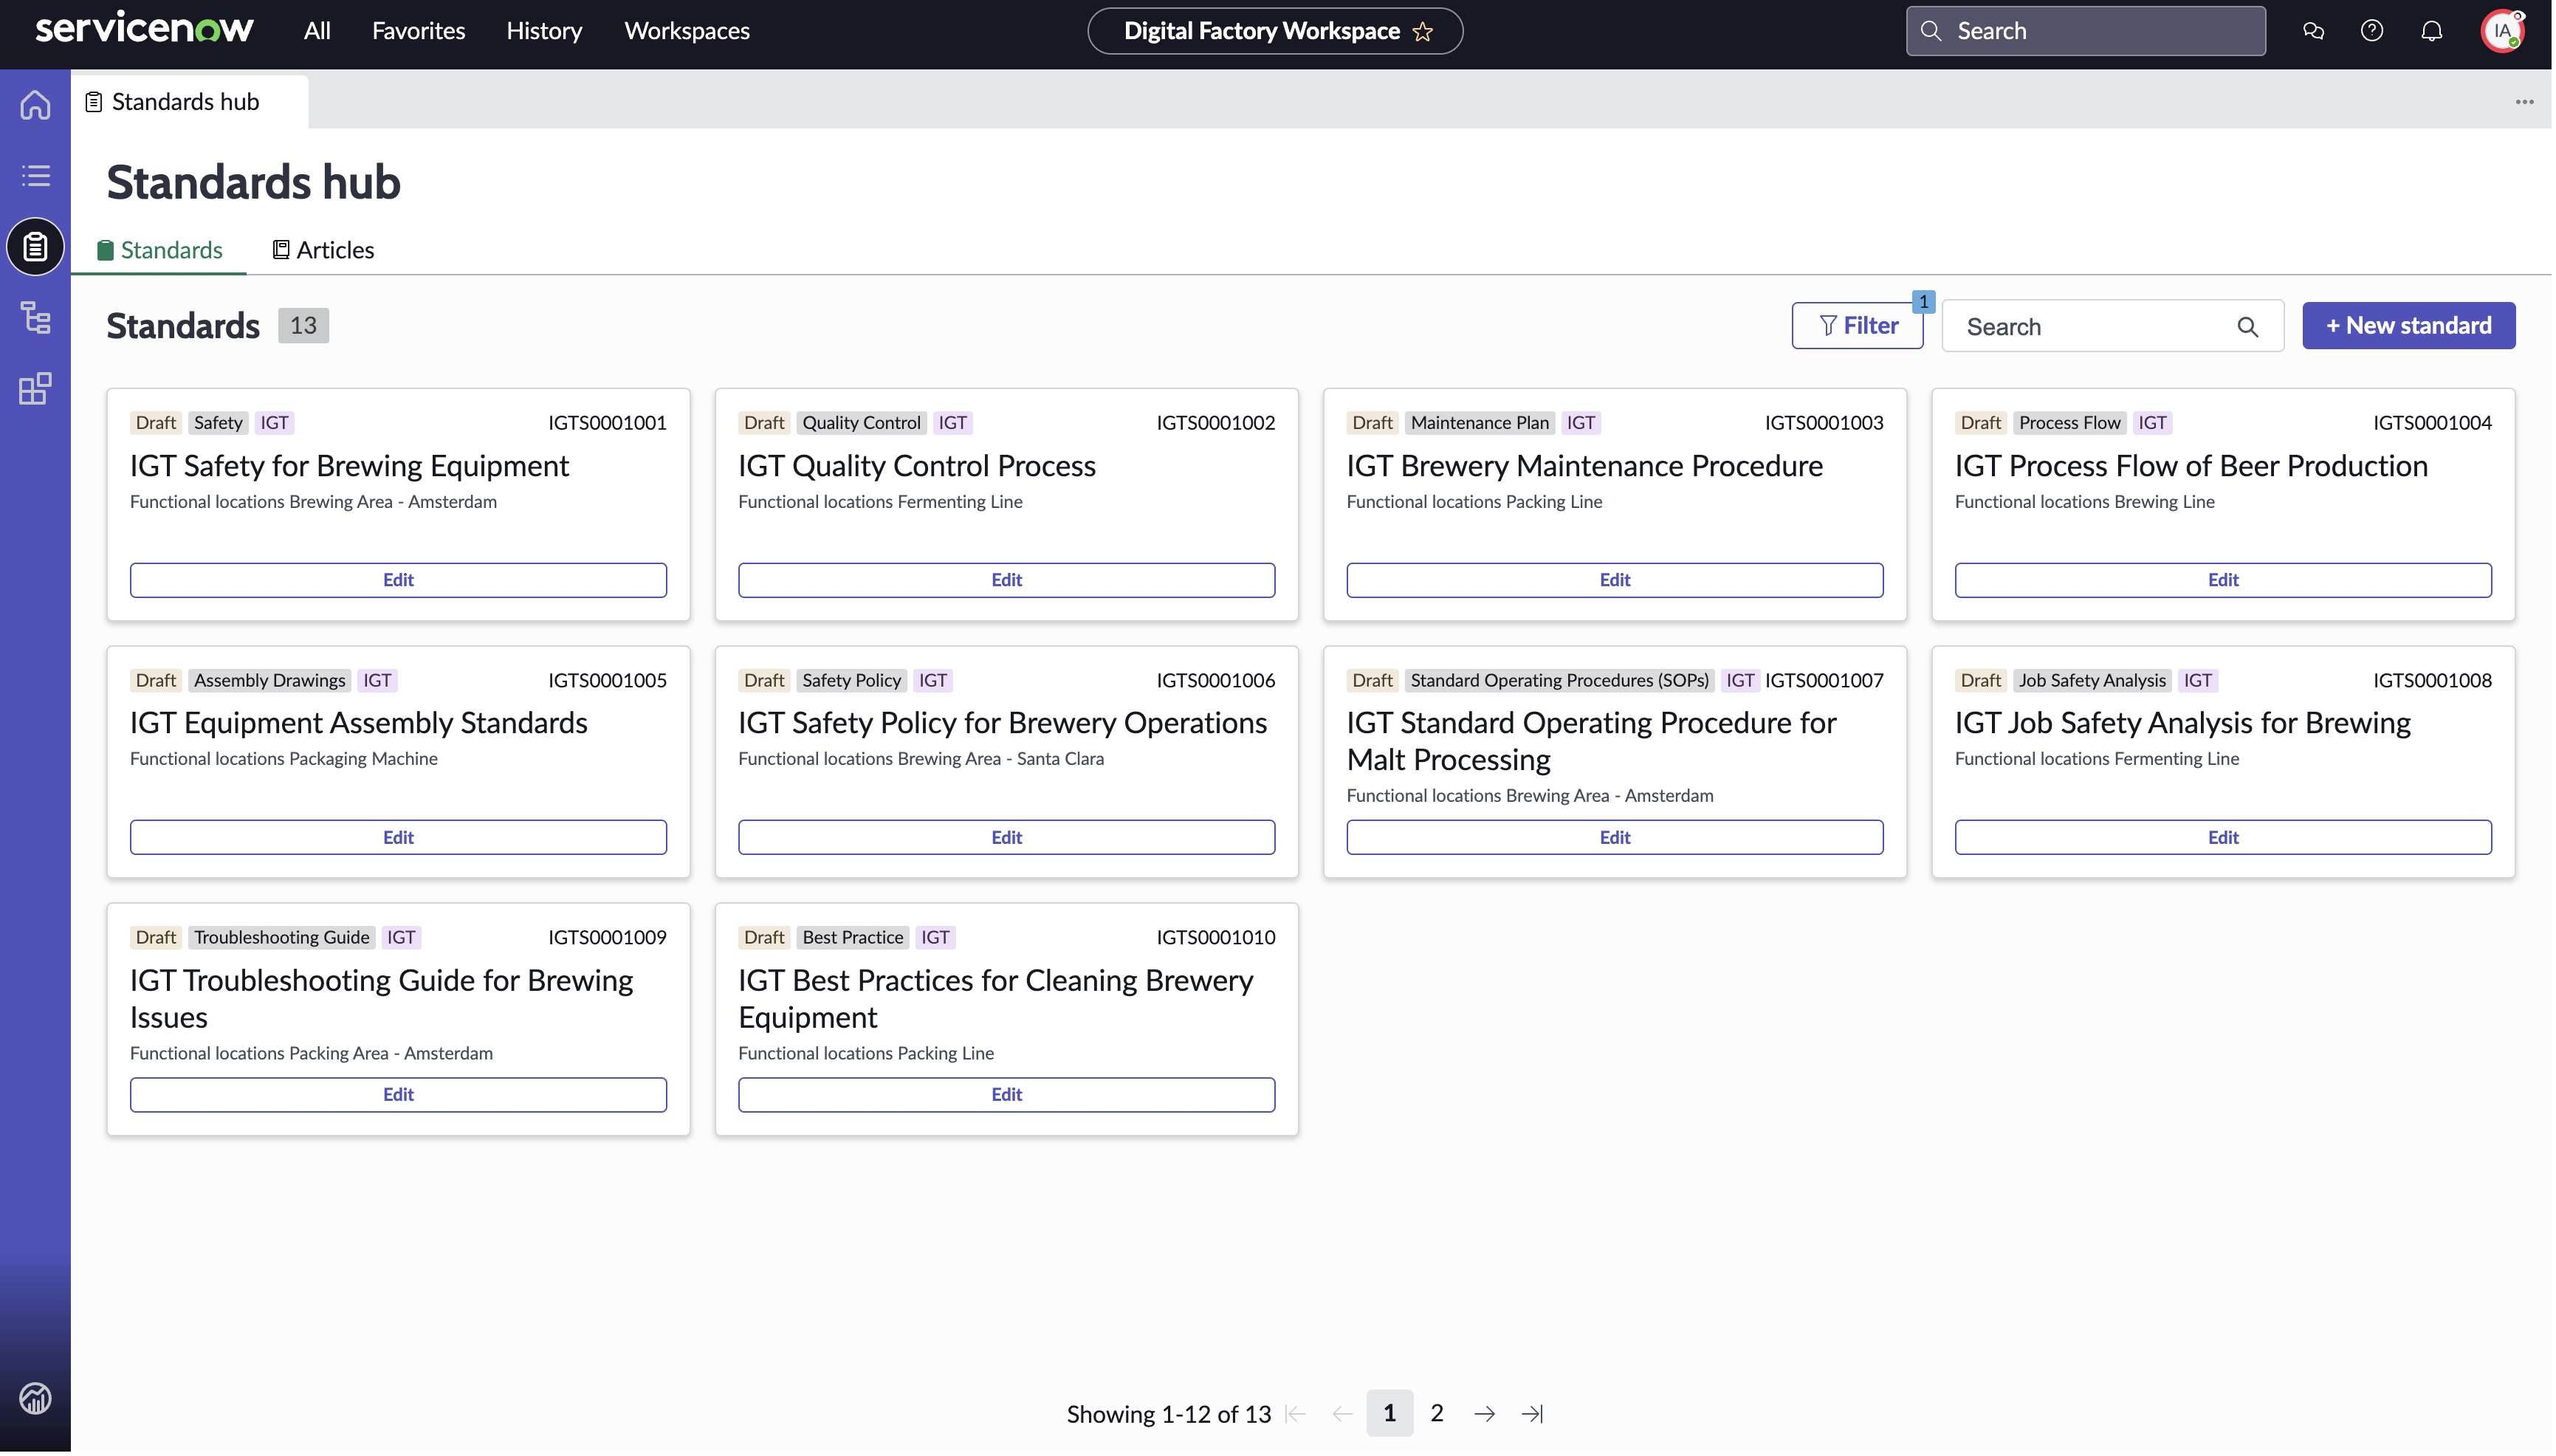The height and width of the screenshot is (1456, 2556).
Task: Go to page 2
Action: point(1437,1413)
